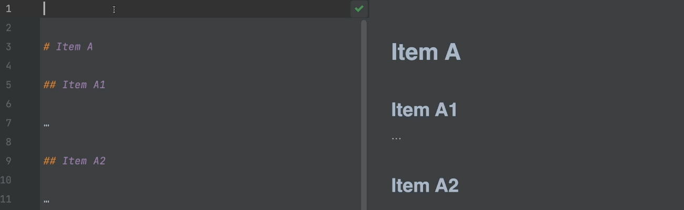Place cursor on empty editor line 8

tap(200, 142)
